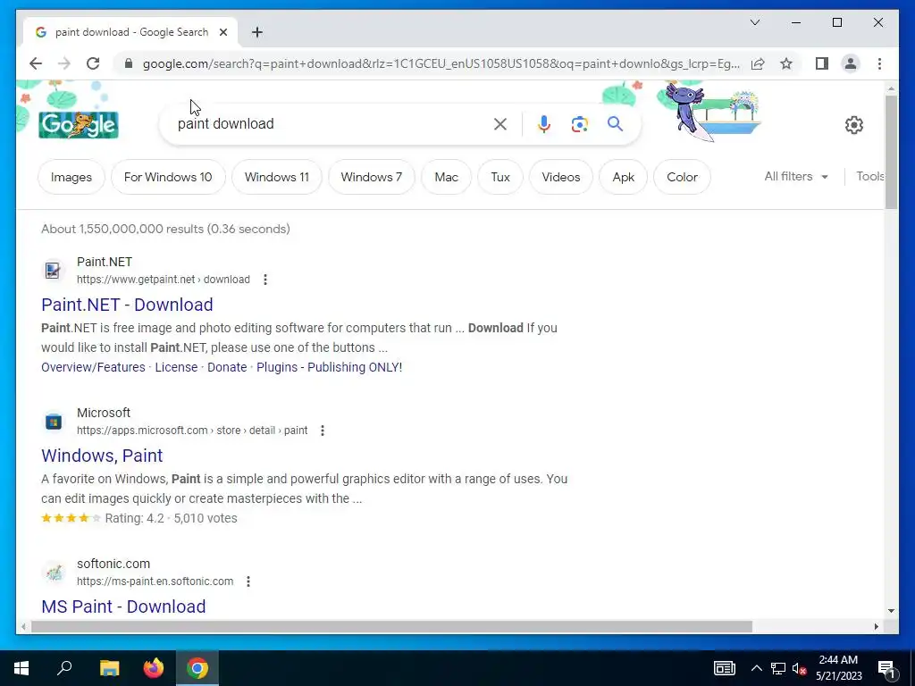Click the scroll right arrow

pyautogui.click(x=876, y=626)
